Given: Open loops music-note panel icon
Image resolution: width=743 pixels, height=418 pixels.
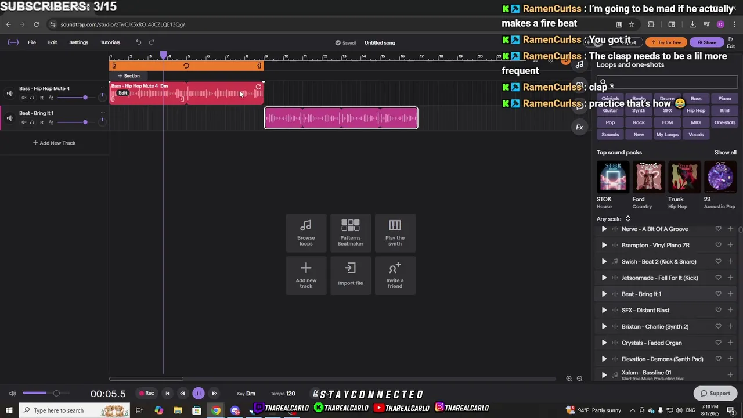Looking at the screenshot, I should [x=579, y=64].
